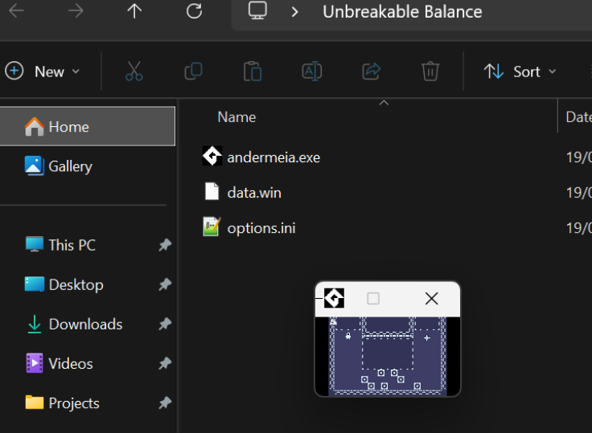Open Gallery in the sidebar
The width and height of the screenshot is (592, 433).
[70, 166]
